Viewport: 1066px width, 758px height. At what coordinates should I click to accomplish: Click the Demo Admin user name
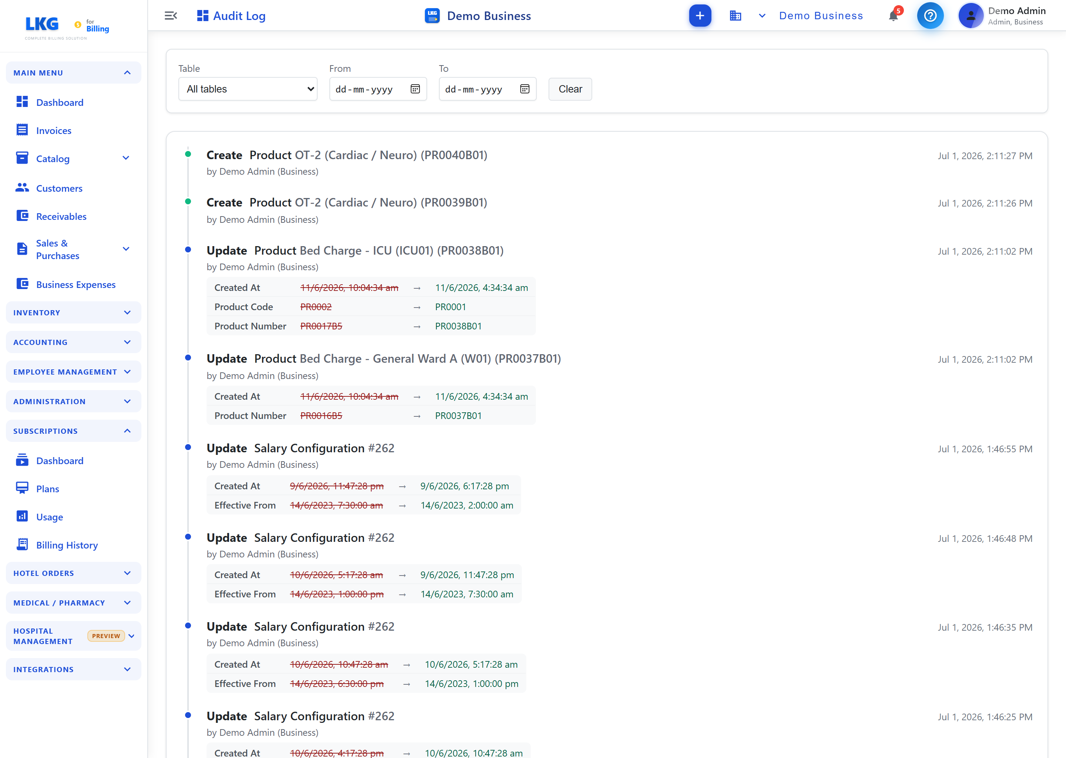point(1016,11)
